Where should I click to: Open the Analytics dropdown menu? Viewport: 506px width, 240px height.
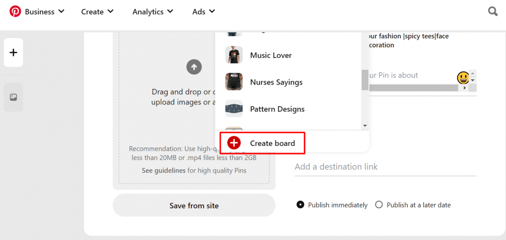coord(153,11)
